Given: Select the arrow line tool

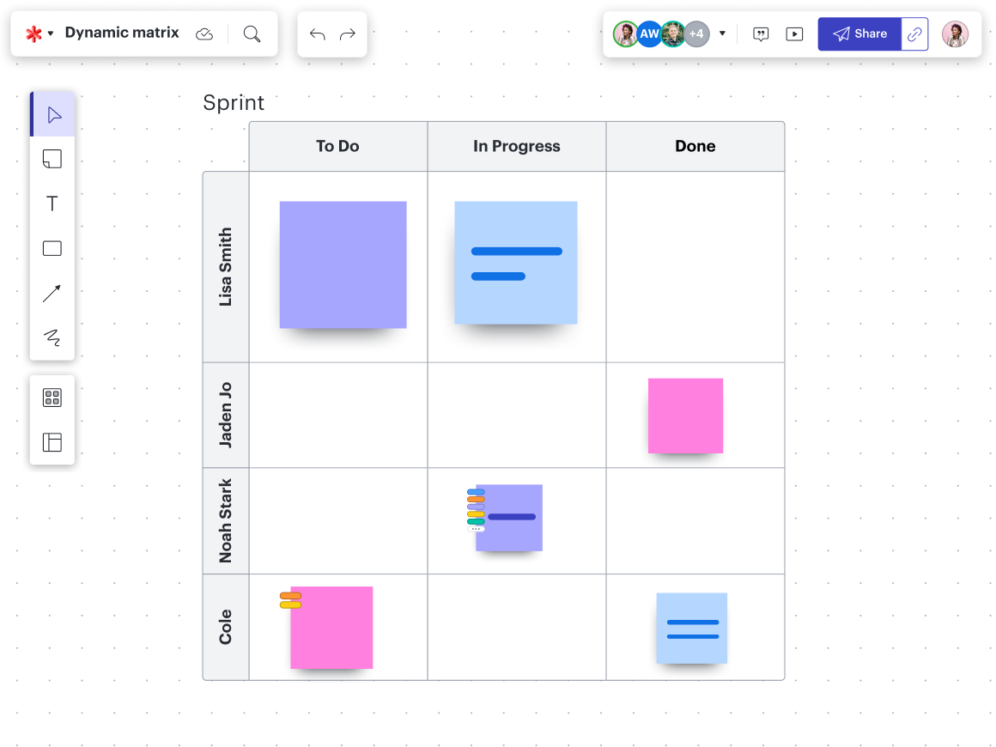Looking at the screenshot, I should point(52,293).
